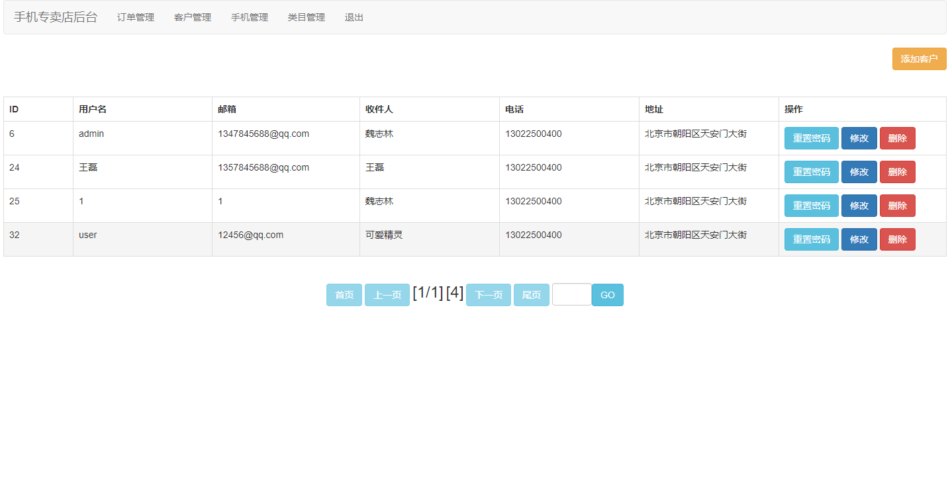Jump to 首页 in pagination
This screenshot has height=488, width=950.
344,295
